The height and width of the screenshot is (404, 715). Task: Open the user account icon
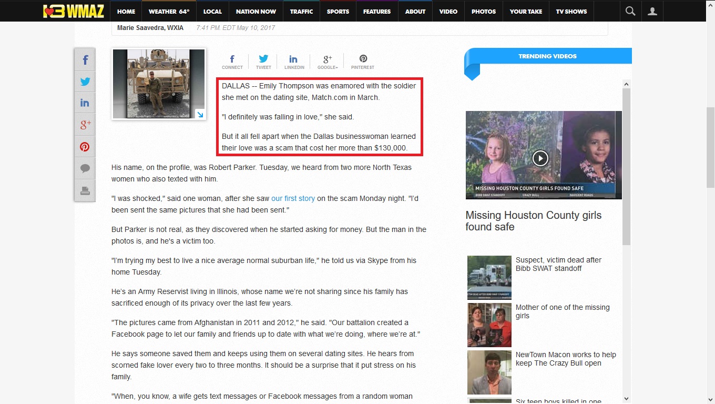tap(652, 11)
